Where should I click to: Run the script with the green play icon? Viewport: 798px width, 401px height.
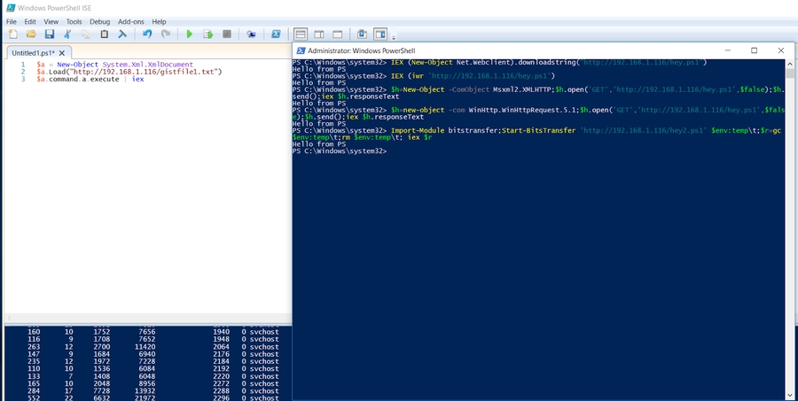[x=189, y=35]
